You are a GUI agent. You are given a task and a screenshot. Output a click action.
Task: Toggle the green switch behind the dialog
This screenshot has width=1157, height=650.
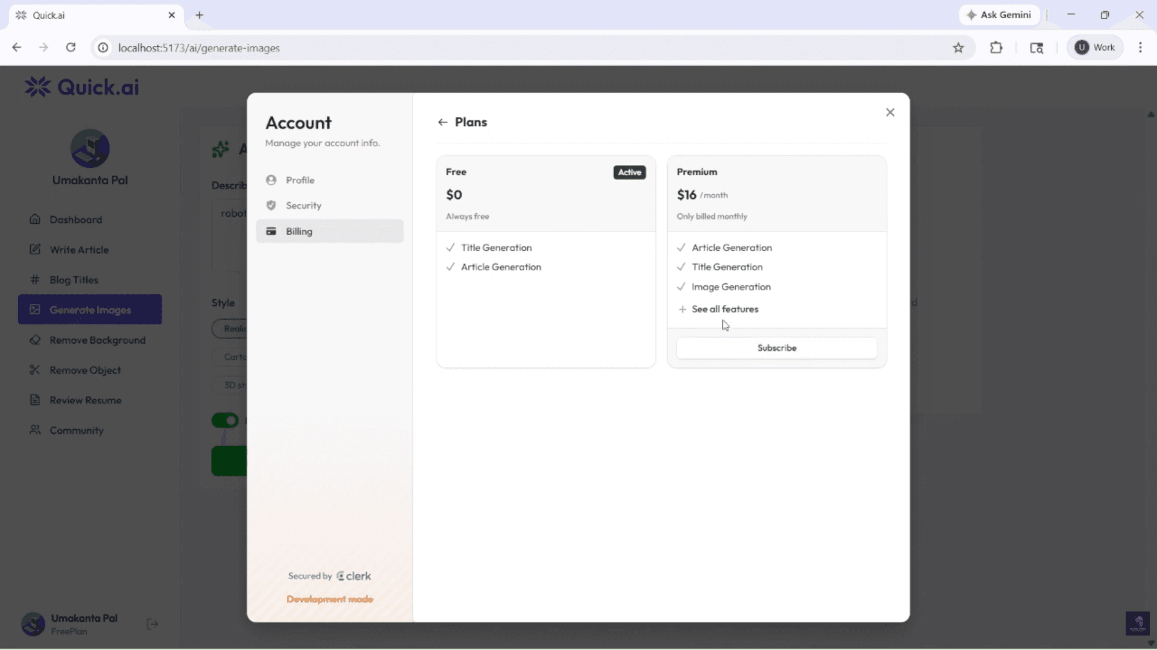(225, 420)
